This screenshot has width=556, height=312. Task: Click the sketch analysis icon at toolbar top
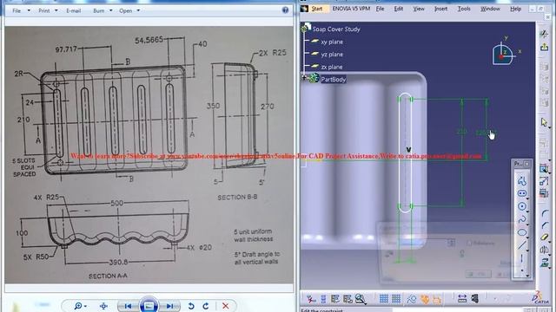pos(545,34)
